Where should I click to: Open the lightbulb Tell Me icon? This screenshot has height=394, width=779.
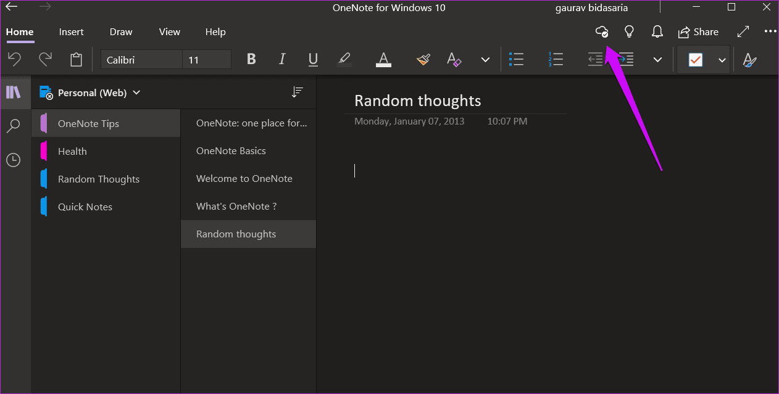pos(629,31)
